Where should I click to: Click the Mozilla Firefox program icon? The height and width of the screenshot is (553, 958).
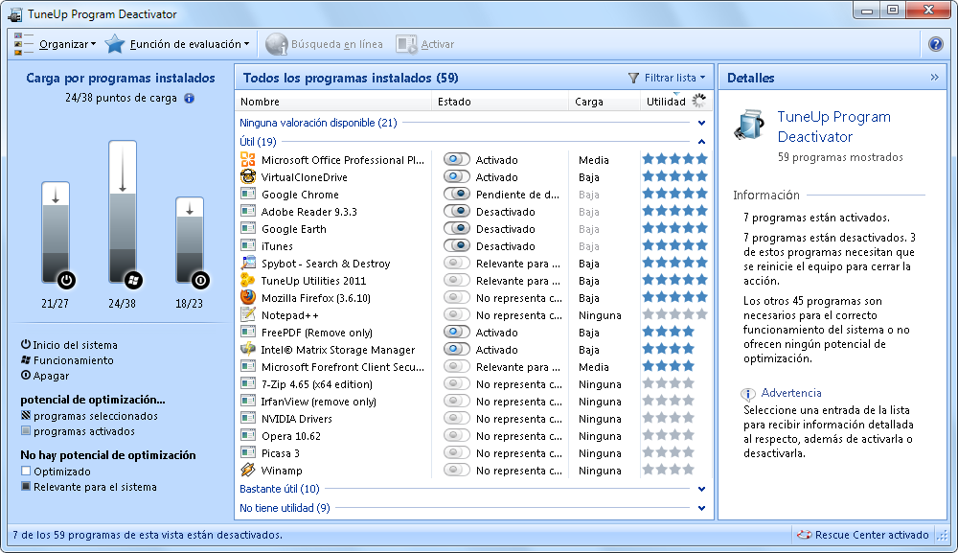(248, 297)
